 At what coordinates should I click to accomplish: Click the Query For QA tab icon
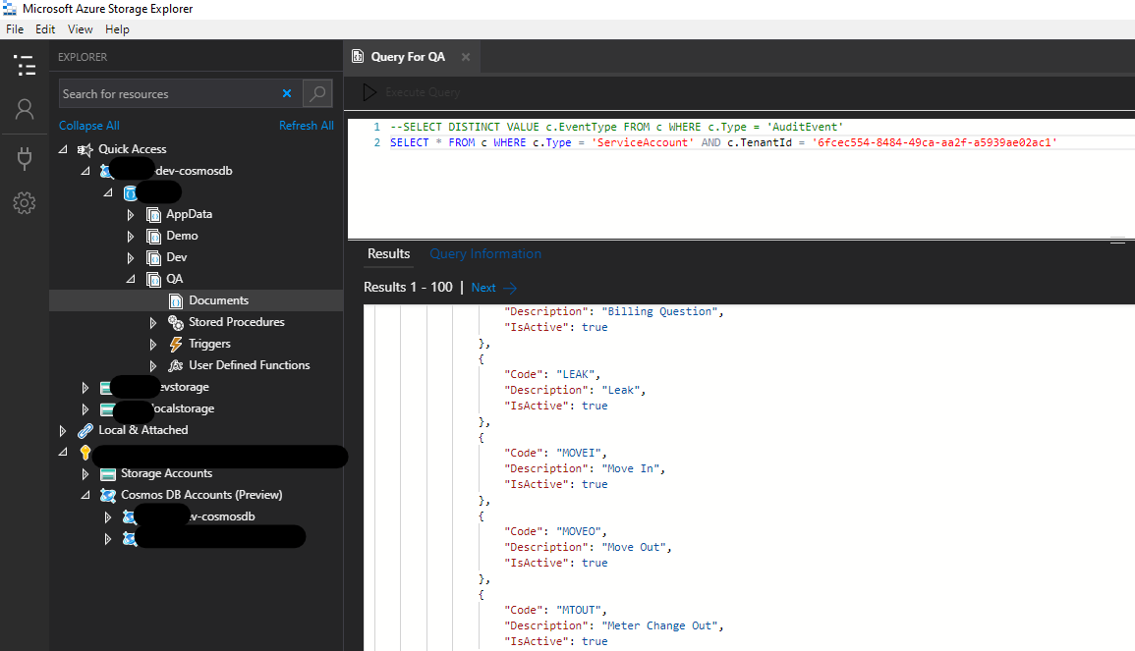tap(358, 56)
